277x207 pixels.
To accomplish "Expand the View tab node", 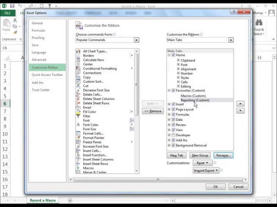I will coord(169,130).
